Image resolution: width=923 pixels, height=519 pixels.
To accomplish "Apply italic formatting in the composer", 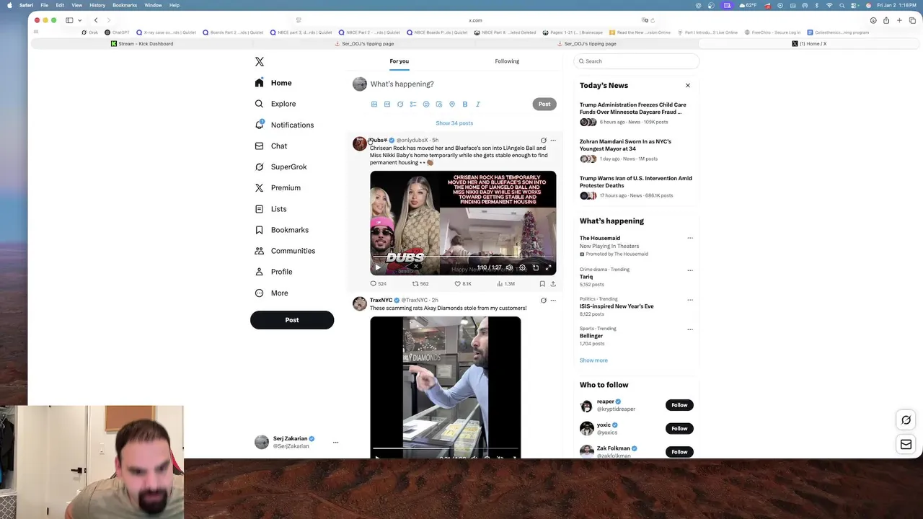I will coord(477,105).
